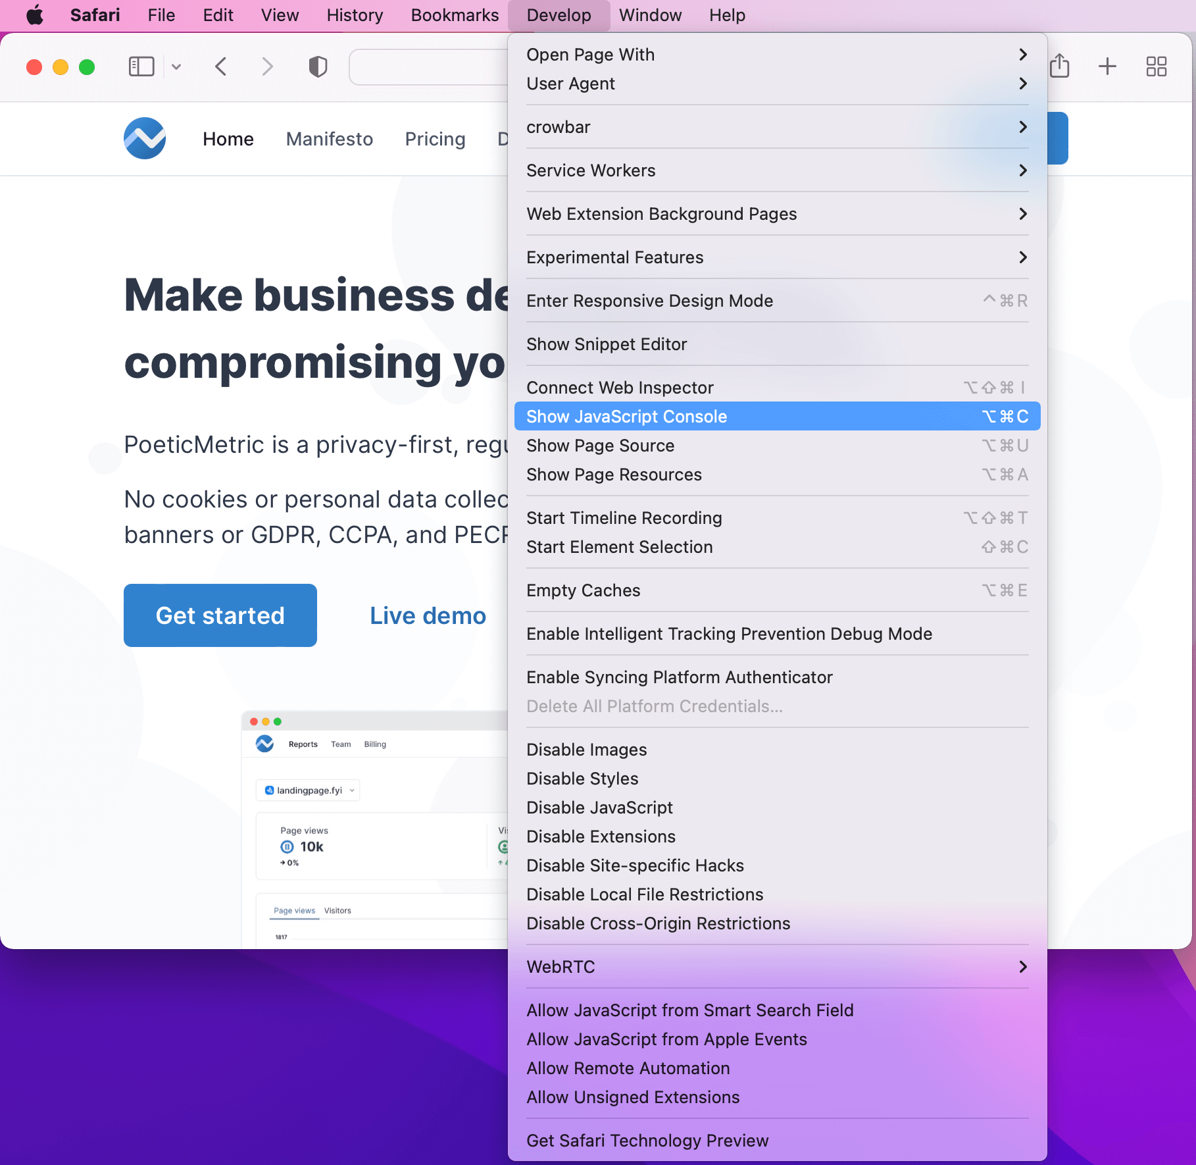This screenshot has height=1165, width=1196.
Task: Select Start Element Selection
Action: (x=777, y=547)
